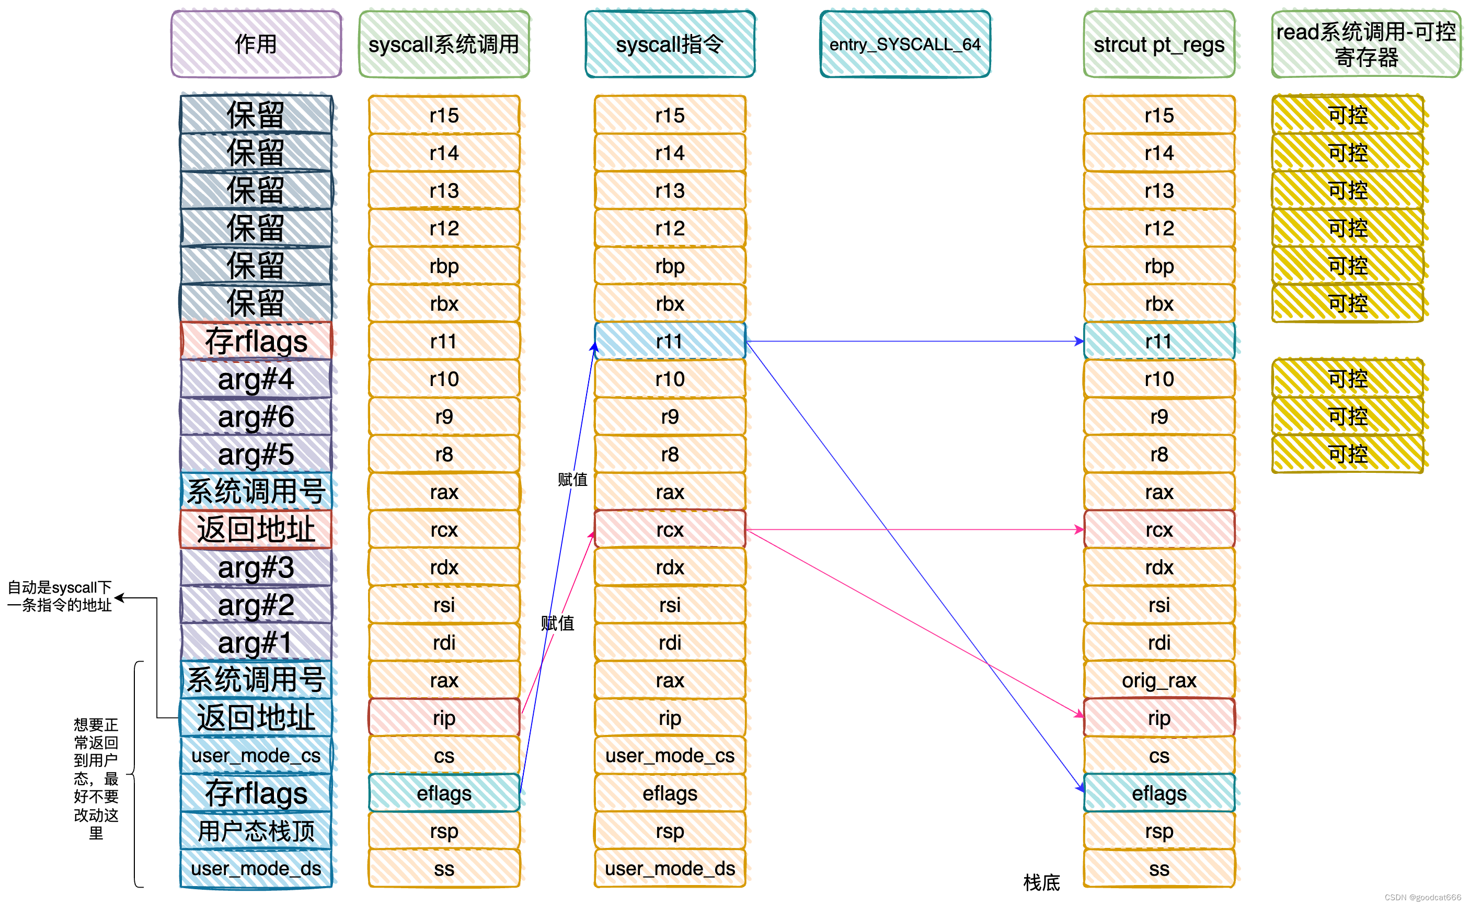Image resolution: width=1469 pixels, height=907 pixels.
Task: Select the blue 返回地址 box
Action: pyautogui.click(x=256, y=718)
